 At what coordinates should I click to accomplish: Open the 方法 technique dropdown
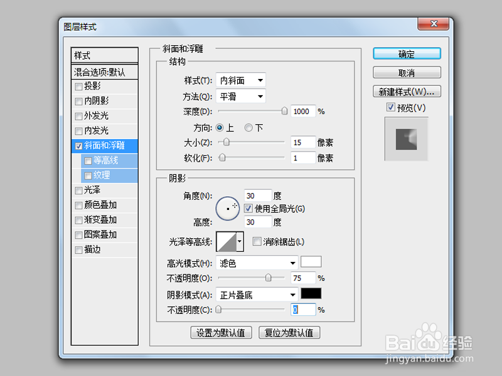[241, 97]
